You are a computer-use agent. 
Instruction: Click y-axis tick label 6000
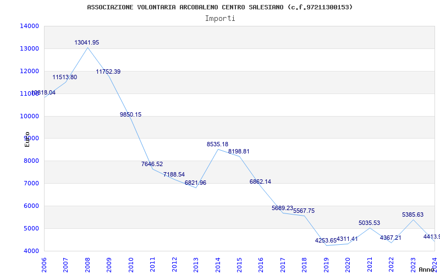click(x=31, y=206)
